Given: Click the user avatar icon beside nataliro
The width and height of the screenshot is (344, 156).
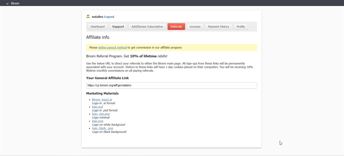Looking at the screenshot, I should [x=88, y=16].
